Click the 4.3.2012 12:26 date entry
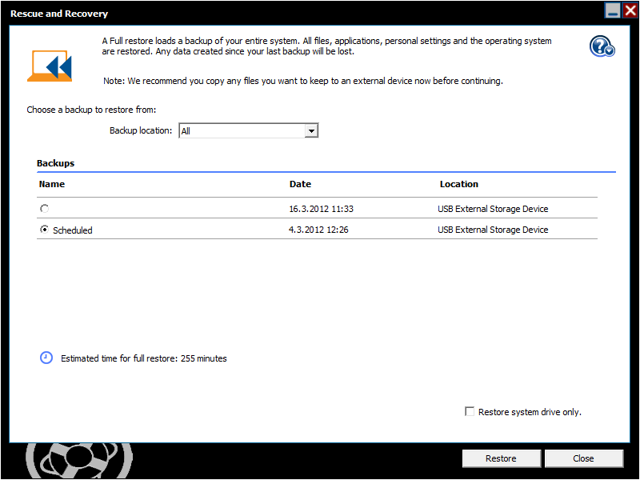The width and height of the screenshot is (640, 480). point(318,230)
